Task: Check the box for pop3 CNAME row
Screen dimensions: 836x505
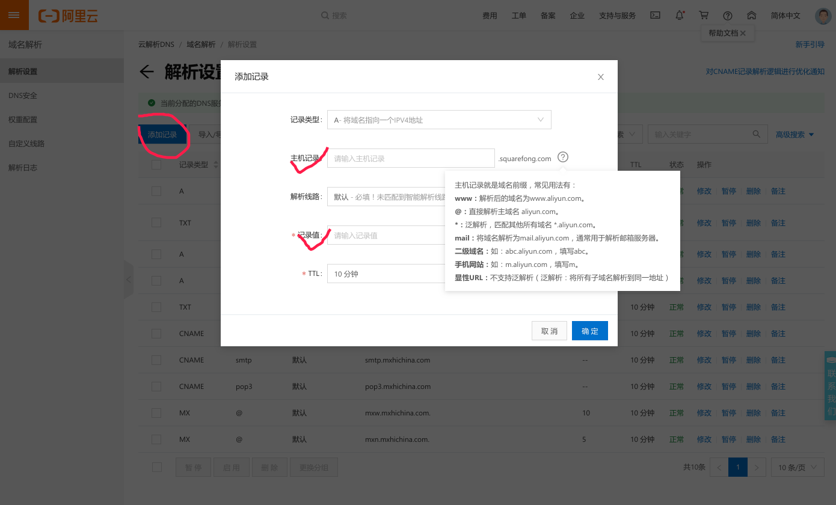Action: pyautogui.click(x=156, y=387)
